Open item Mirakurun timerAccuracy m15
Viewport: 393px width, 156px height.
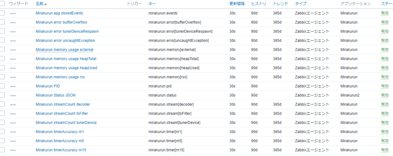(61, 150)
